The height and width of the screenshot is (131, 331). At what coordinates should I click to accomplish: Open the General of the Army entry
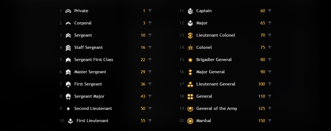(216, 109)
